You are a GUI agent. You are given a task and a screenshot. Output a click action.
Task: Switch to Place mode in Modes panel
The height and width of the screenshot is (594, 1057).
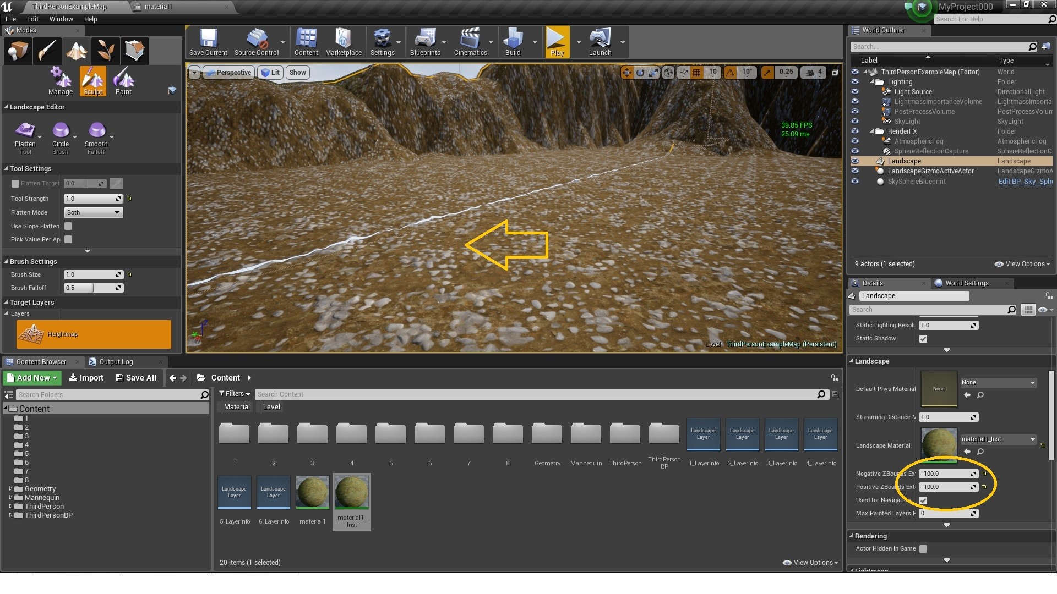17,51
